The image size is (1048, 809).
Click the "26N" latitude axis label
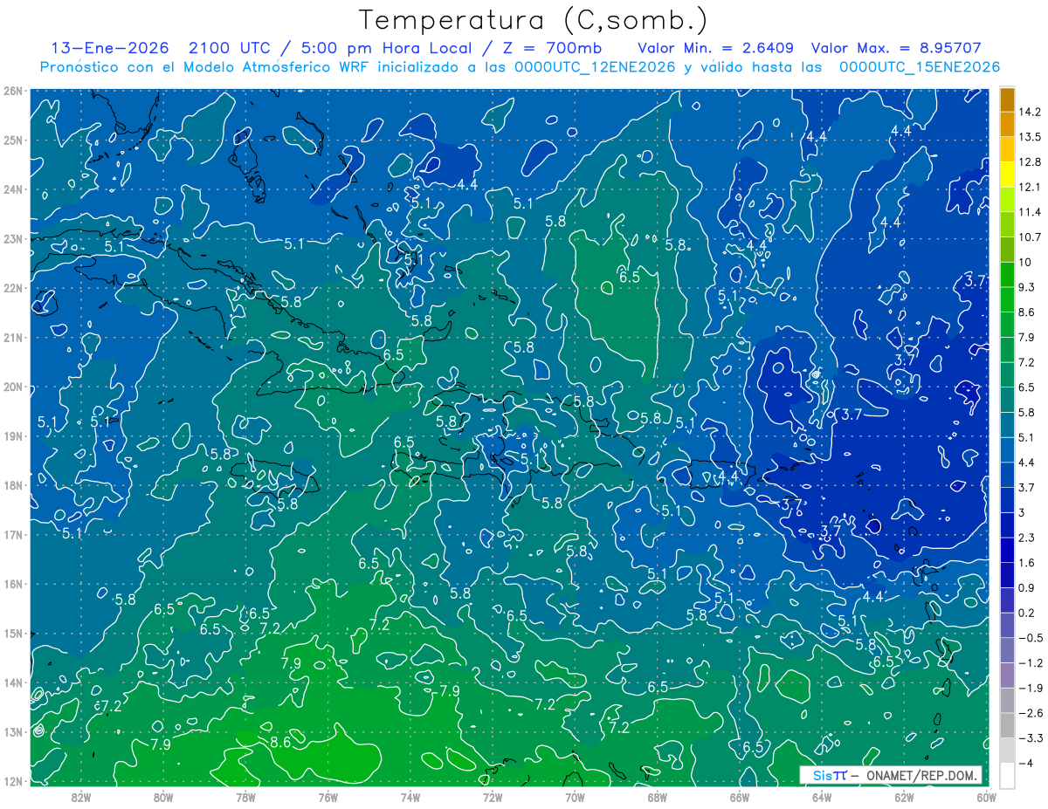pos(13,91)
